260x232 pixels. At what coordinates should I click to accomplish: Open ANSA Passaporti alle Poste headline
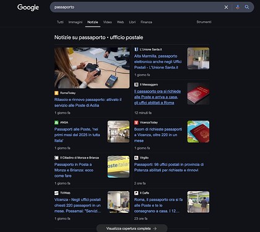77,135
